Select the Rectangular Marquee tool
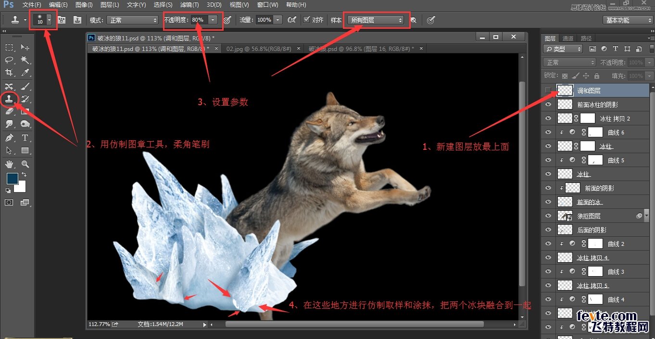Viewport: 655px width, 339px height. (x=9, y=47)
